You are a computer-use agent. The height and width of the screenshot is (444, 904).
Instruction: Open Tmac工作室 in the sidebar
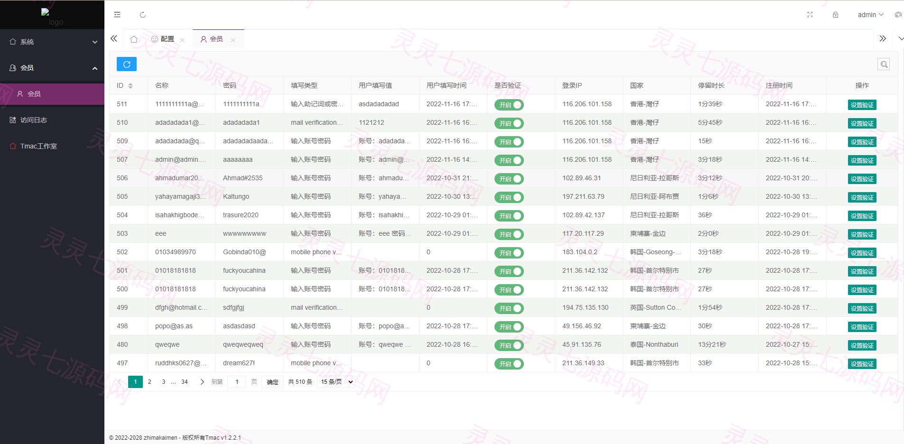52,146
